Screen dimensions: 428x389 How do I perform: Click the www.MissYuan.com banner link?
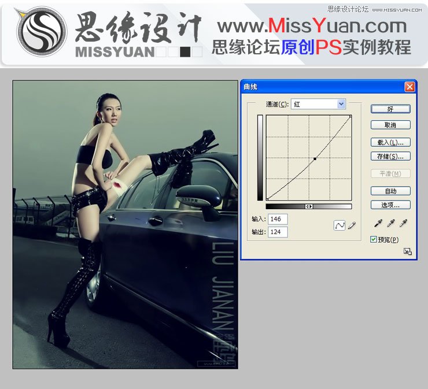pyautogui.click(x=312, y=26)
